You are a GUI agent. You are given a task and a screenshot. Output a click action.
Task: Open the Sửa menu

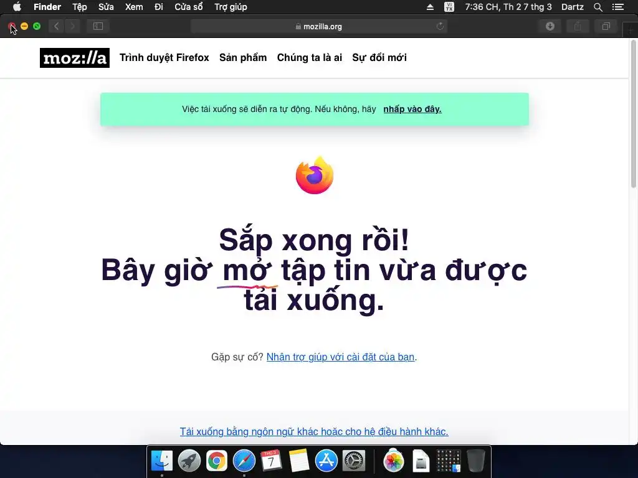pos(106,7)
